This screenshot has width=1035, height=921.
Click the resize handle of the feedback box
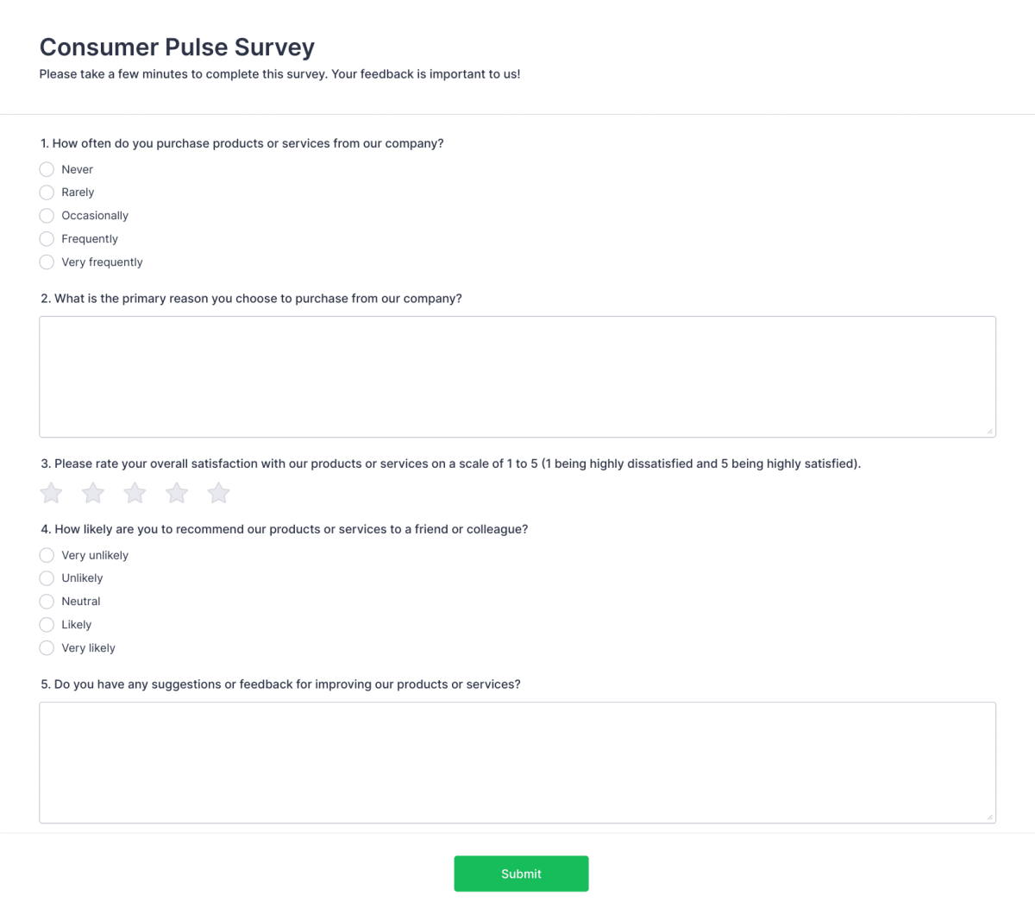click(989, 815)
